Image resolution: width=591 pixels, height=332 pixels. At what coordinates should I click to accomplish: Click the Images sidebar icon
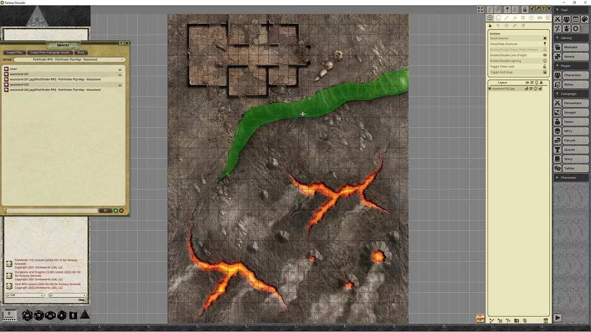click(x=558, y=113)
